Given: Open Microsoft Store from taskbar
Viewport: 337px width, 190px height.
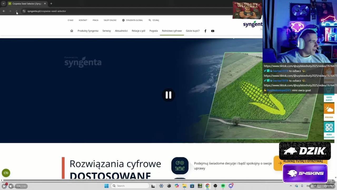Looking at the screenshot, I should pyautogui.click(x=192, y=186).
